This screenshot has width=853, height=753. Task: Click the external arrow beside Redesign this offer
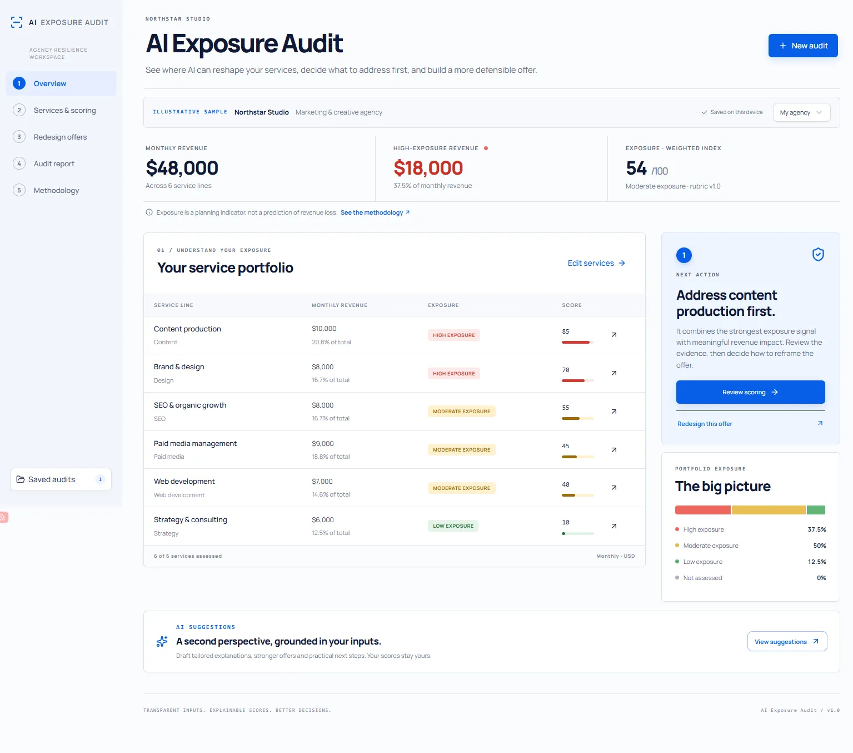(x=820, y=424)
